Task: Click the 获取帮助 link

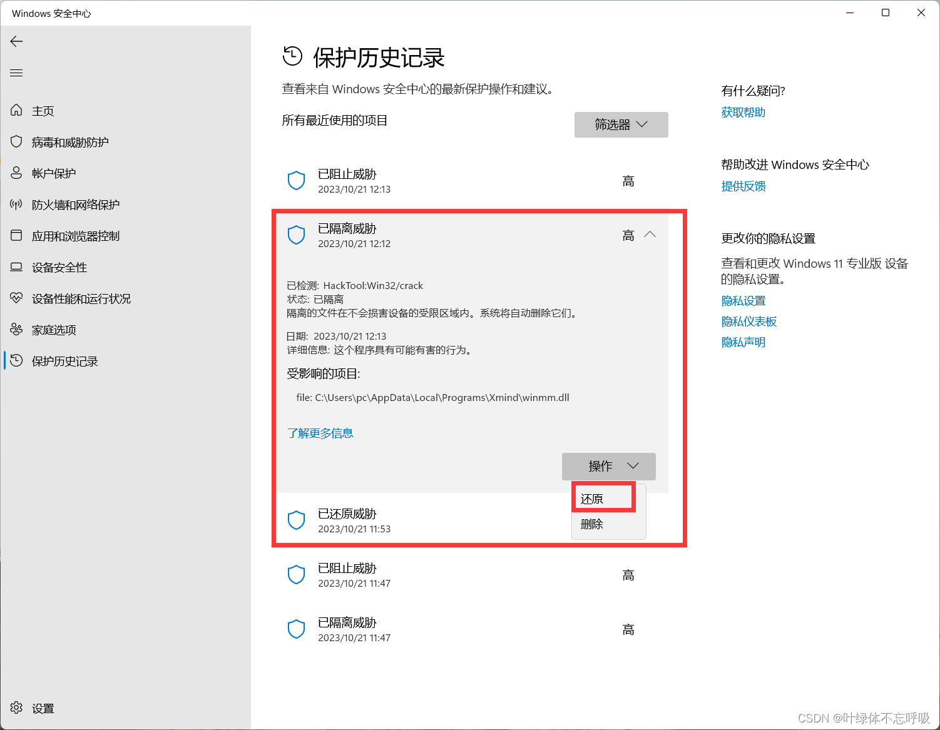Action: coord(743,112)
